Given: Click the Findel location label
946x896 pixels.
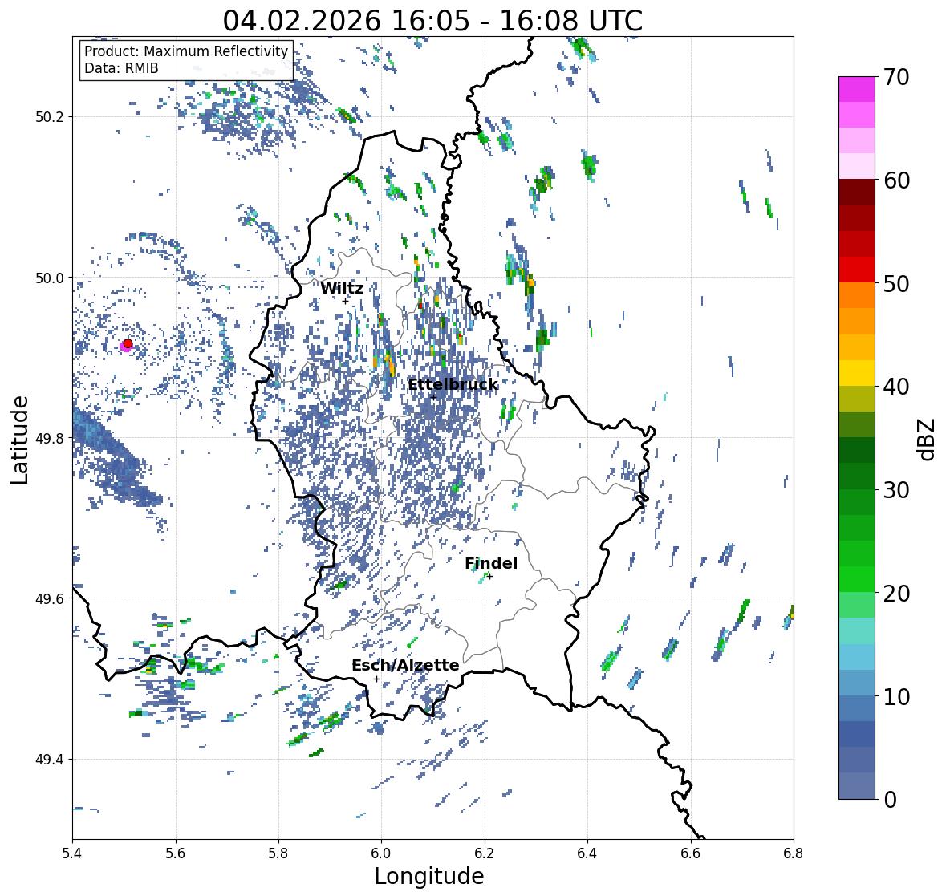Looking at the screenshot, I should pyautogui.click(x=490, y=563).
